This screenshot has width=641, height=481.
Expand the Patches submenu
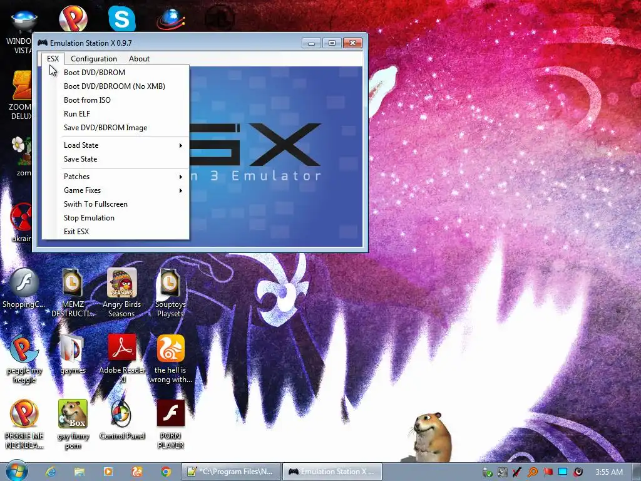click(115, 177)
